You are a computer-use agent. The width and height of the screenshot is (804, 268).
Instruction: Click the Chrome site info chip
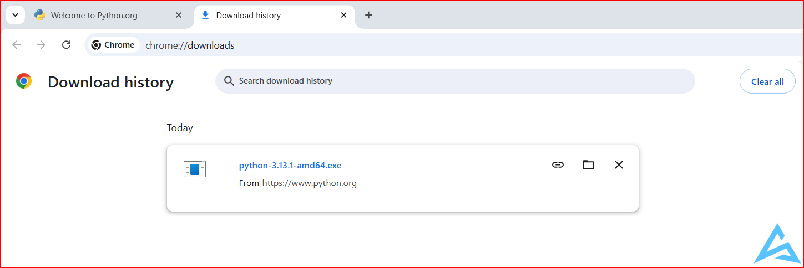click(113, 45)
